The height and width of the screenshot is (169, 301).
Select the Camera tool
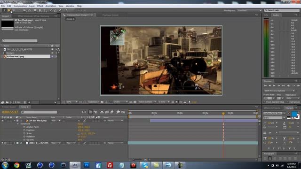pos(24,10)
